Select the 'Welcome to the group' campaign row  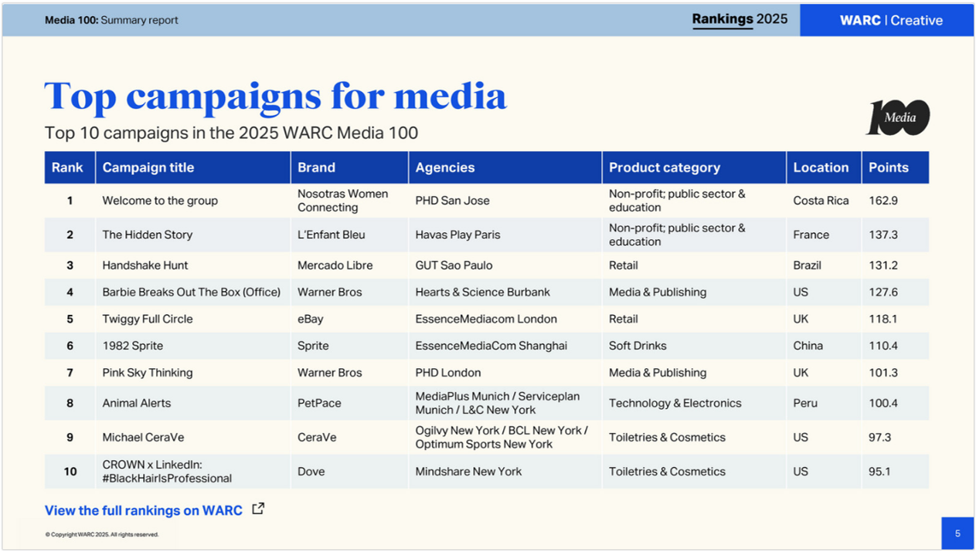[x=160, y=201]
